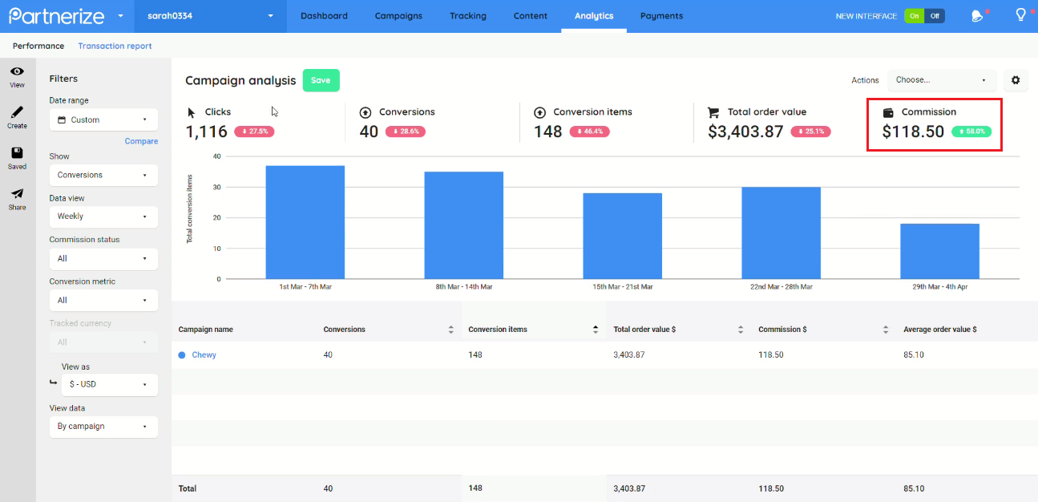Image resolution: width=1038 pixels, height=502 pixels.
Task: Click the Conversions metric icon
Action: 366,112
